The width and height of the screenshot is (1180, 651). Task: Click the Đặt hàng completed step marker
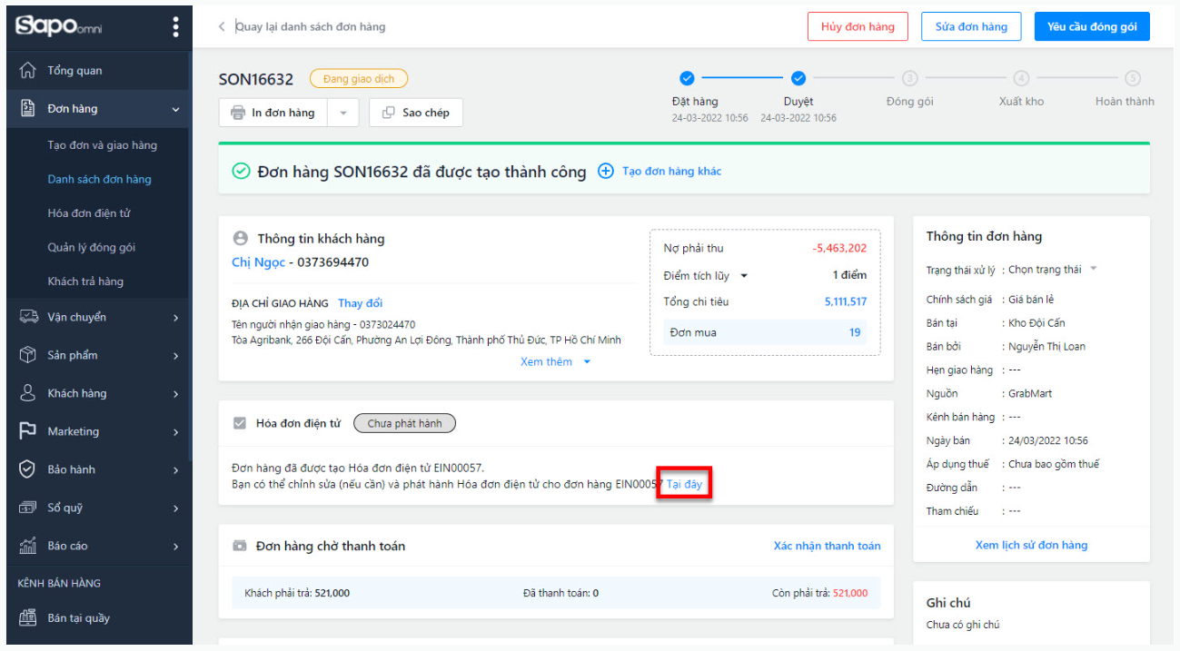tap(688, 78)
